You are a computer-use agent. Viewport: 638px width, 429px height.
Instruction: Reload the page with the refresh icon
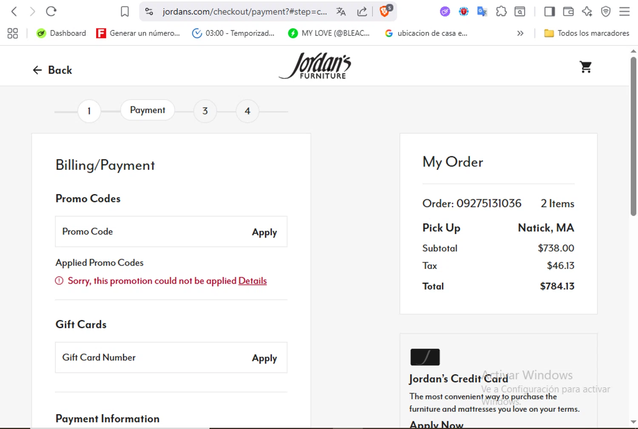(x=51, y=11)
